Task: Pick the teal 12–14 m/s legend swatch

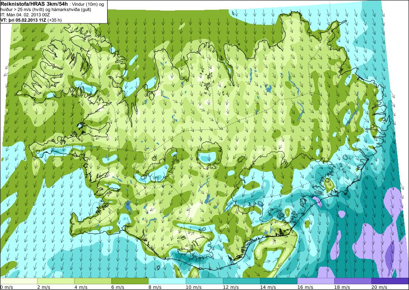Action: 242,281
